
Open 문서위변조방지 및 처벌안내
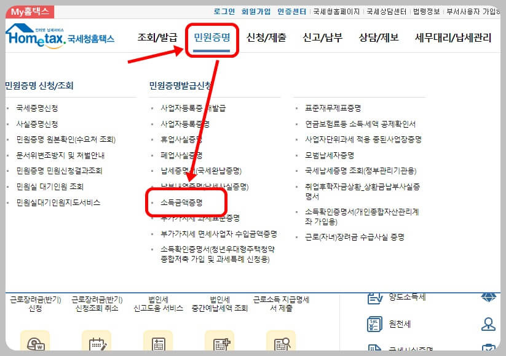click(60, 155)
